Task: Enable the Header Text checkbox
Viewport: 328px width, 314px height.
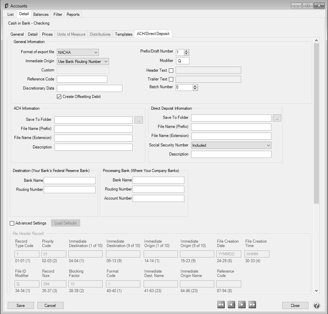Action: click(171, 71)
